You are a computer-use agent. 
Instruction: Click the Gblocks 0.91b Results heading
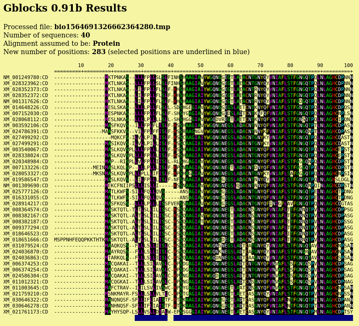(x=65, y=9)
